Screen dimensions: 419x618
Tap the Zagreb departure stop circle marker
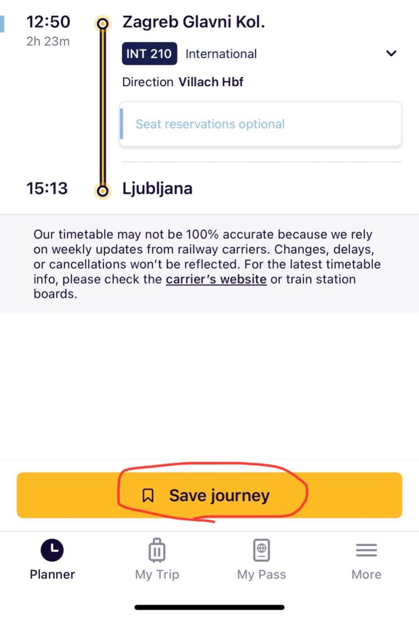(x=102, y=24)
